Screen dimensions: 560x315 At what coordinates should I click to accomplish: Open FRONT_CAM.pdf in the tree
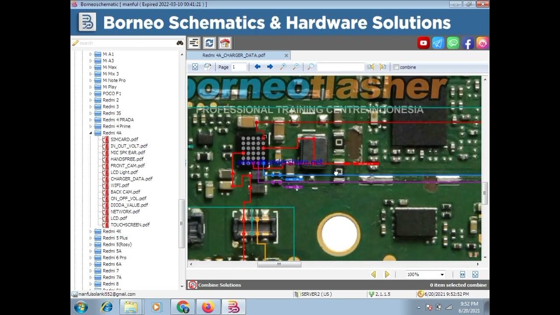tap(127, 166)
